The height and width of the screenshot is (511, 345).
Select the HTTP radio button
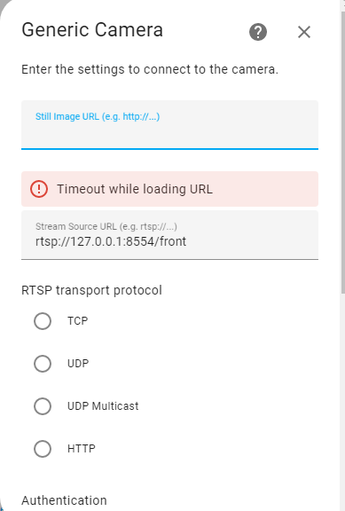pyautogui.click(x=43, y=449)
